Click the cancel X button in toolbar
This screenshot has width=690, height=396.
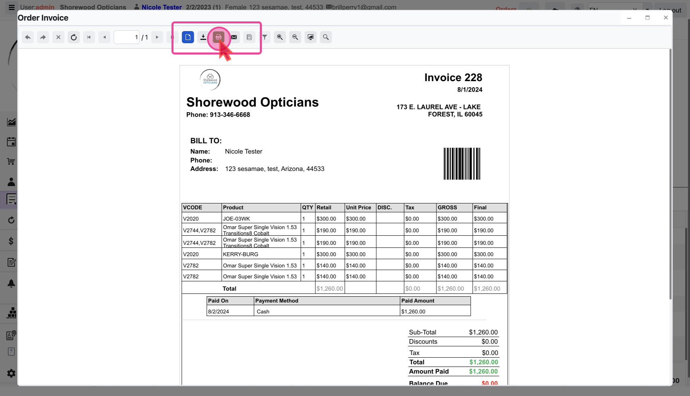(x=58, y=37)
